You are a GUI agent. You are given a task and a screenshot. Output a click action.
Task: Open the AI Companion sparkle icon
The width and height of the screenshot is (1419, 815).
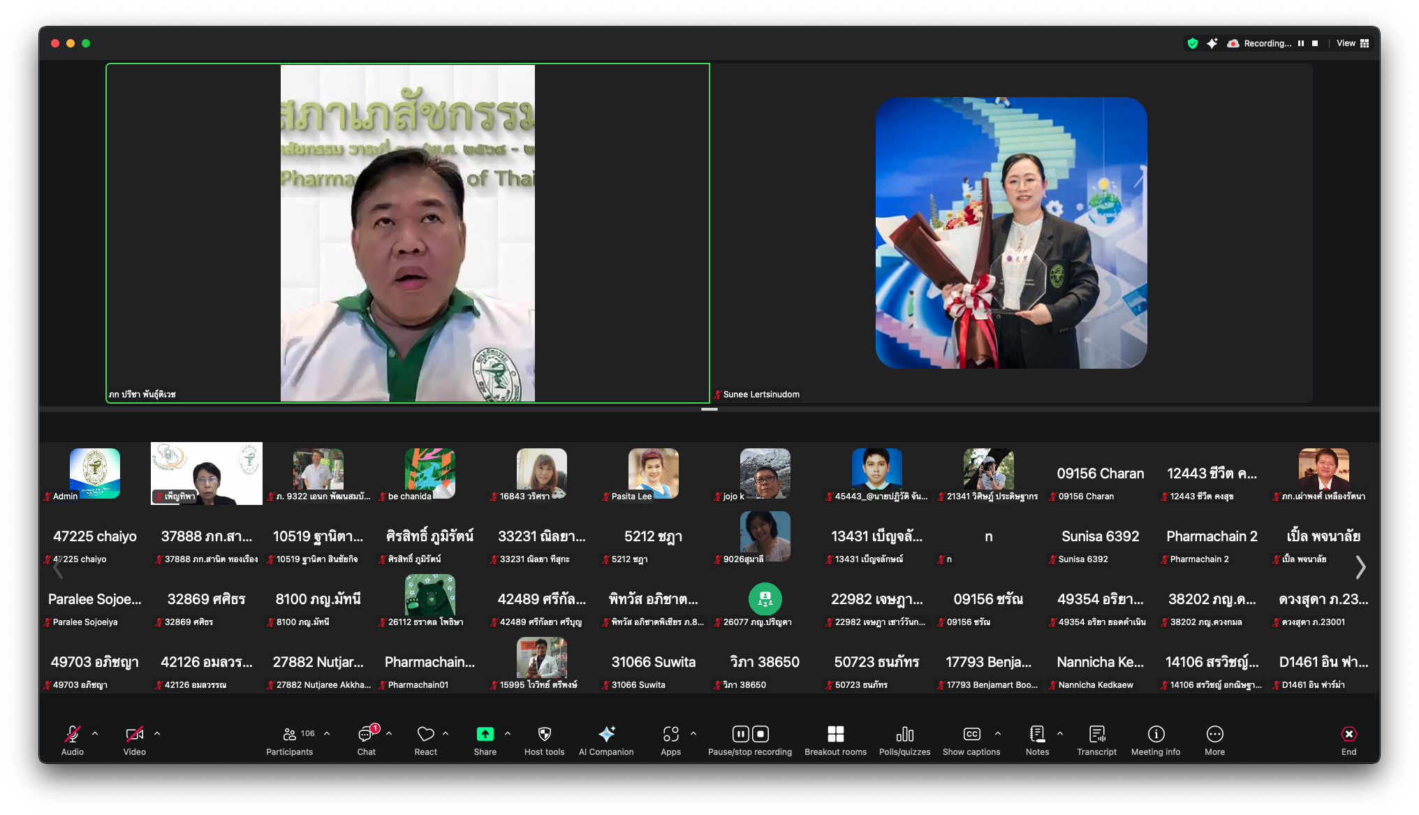(606, 734)
